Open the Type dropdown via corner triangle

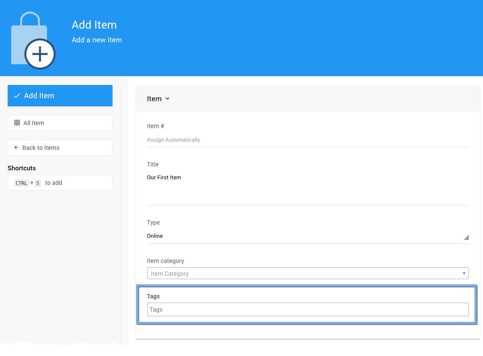point(466,237)
